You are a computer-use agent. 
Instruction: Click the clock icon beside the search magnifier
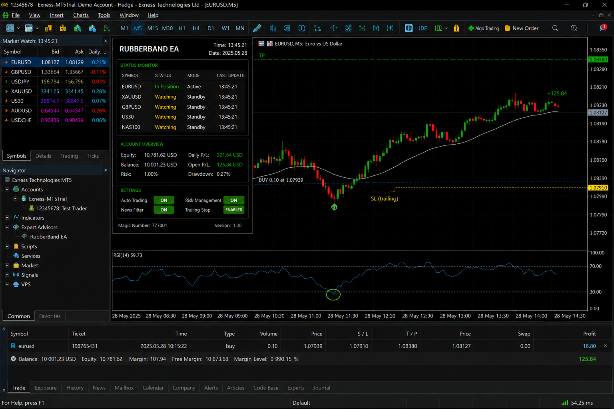coord(574,28)
